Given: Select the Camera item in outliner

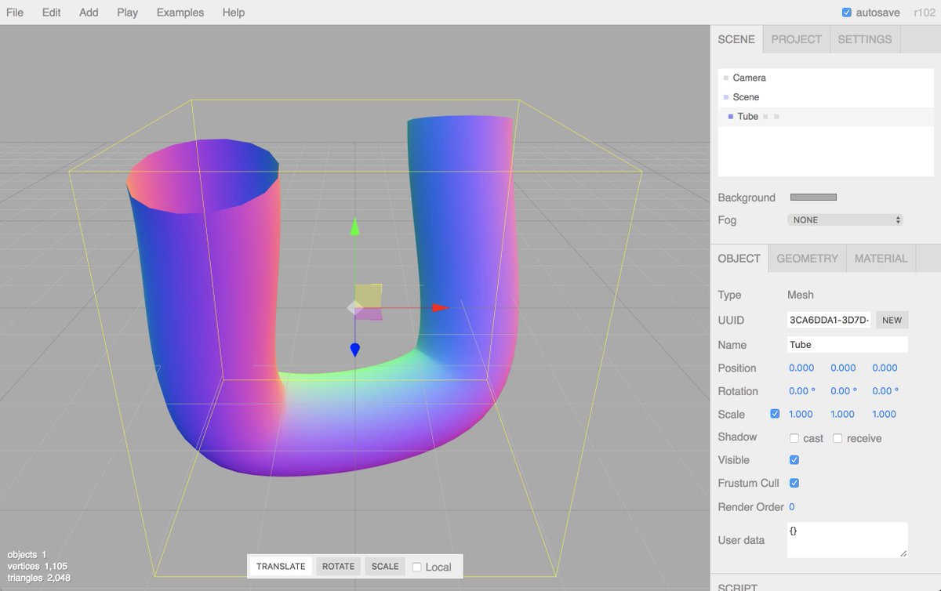Looking at the screenshot, I should point(749,78).
